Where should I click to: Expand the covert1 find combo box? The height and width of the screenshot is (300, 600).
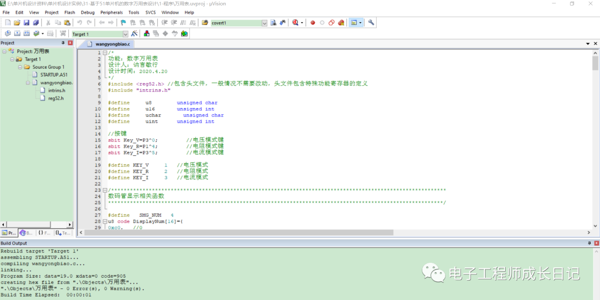264,23
